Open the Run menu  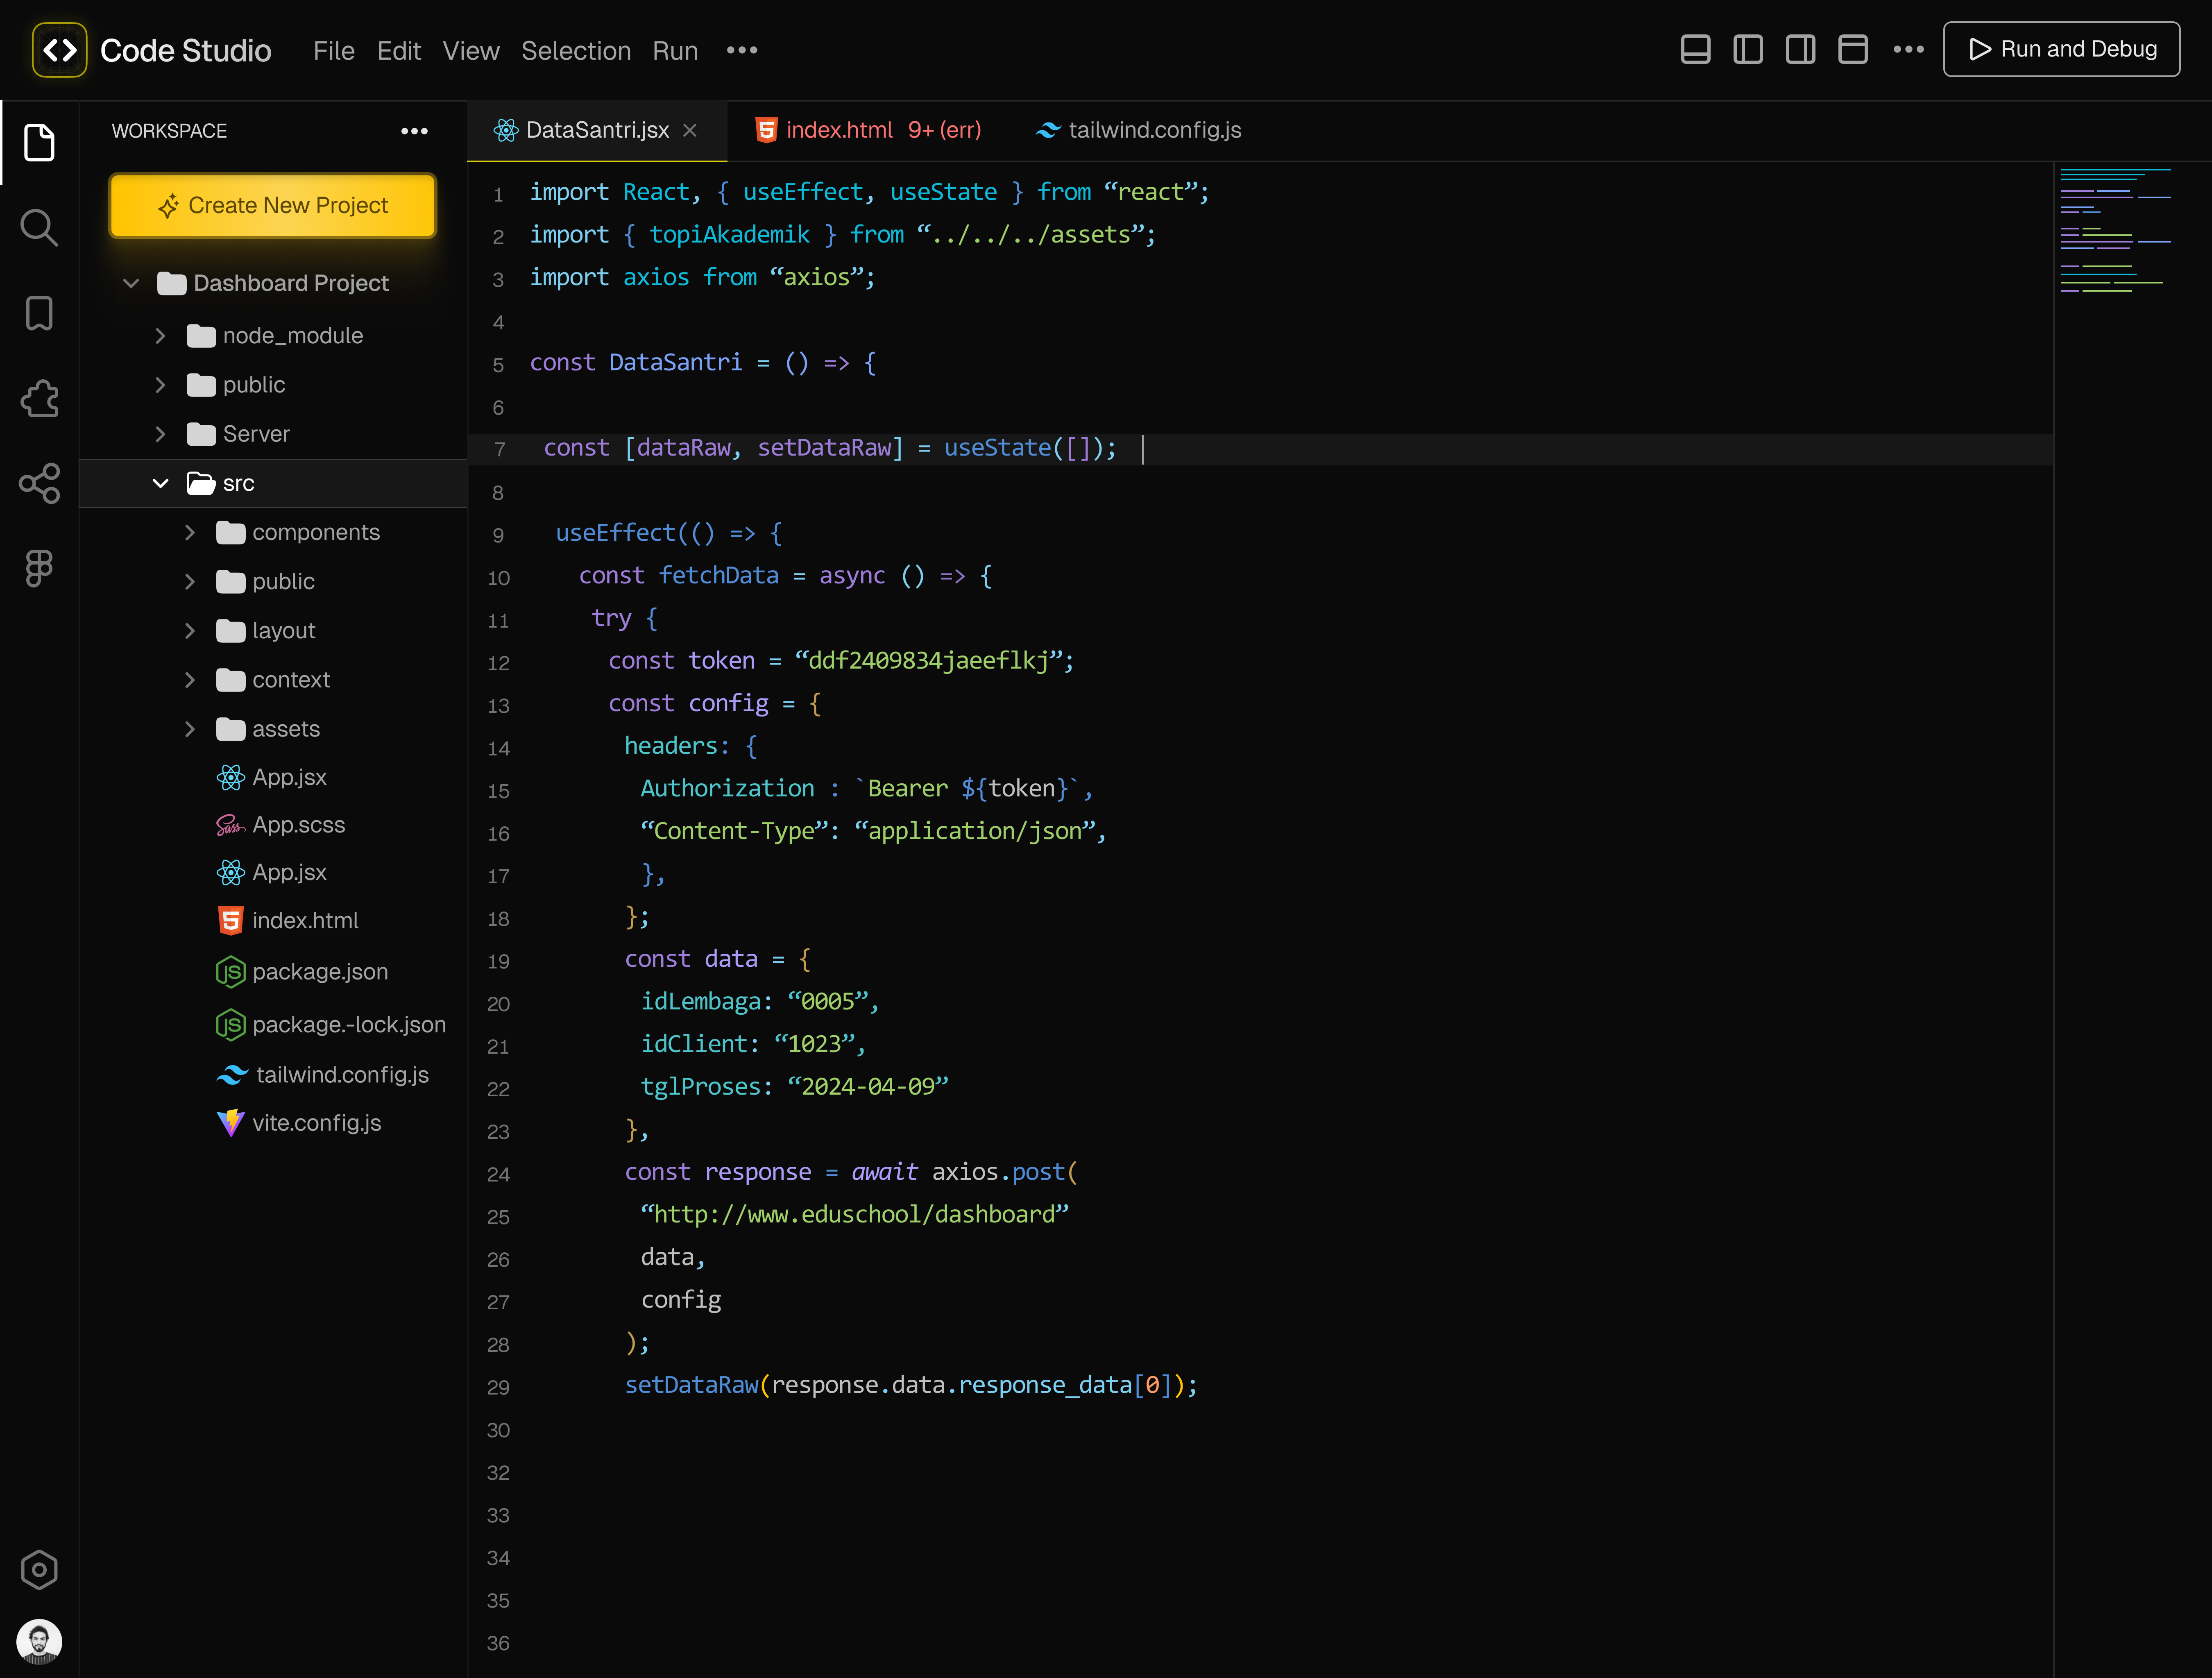pyautogui.click(x=675, y=51)
